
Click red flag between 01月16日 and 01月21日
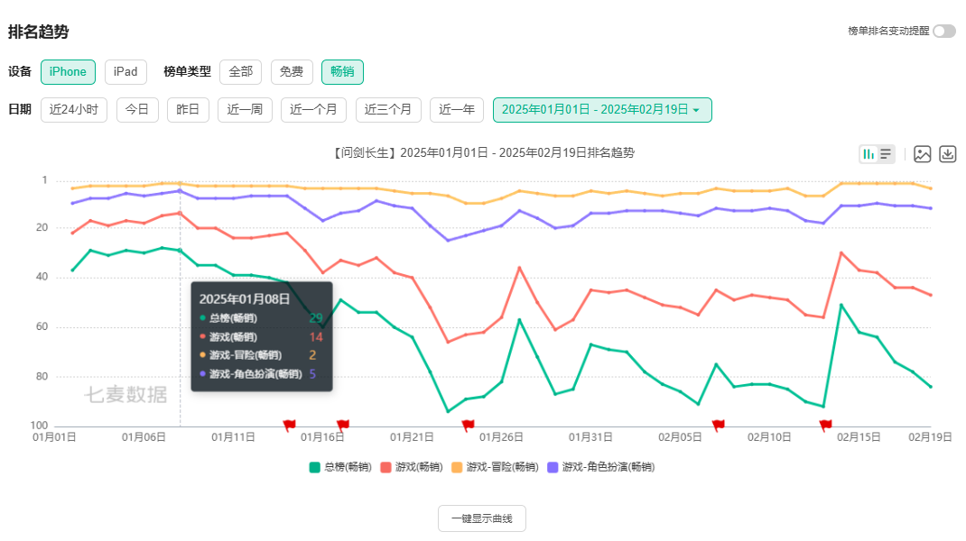point(343,425)
